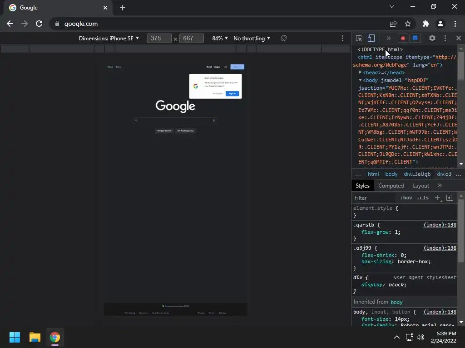Close the DevTools panel
The image size is (465, 348).
(x=459, y=38)
